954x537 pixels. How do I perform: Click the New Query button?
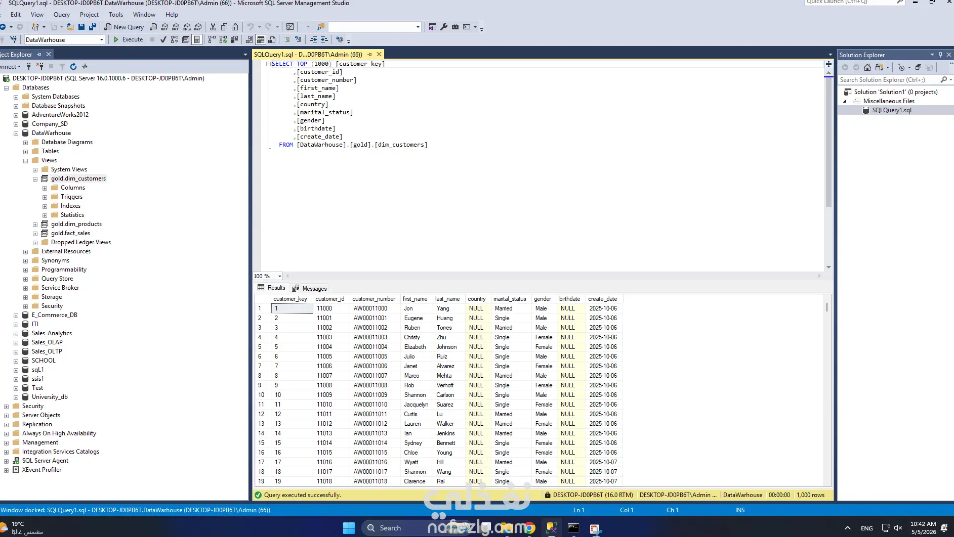click(124, 27)
